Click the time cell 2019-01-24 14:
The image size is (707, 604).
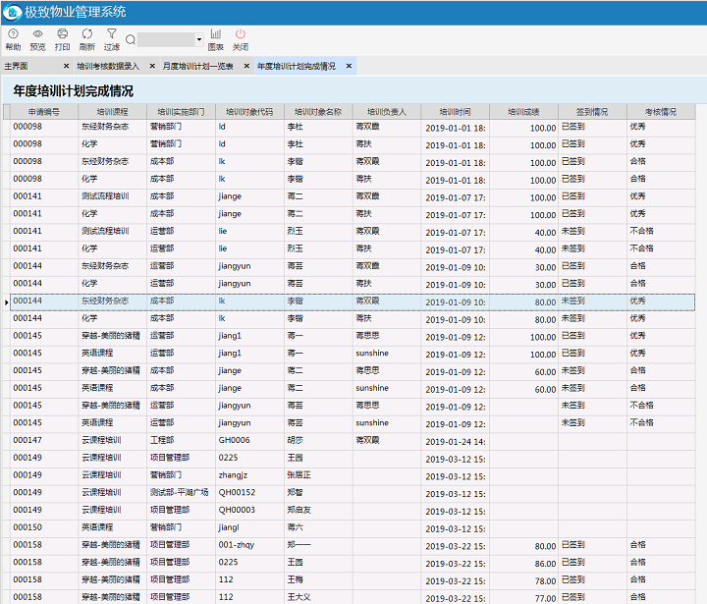(x=456, y=442)
